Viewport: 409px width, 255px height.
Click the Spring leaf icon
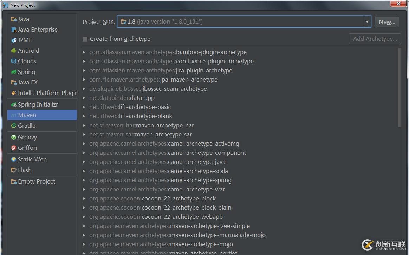pyautogui.click(x=14, y=72)
